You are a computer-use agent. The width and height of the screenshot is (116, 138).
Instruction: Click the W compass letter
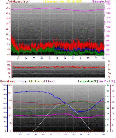point(110,73)
